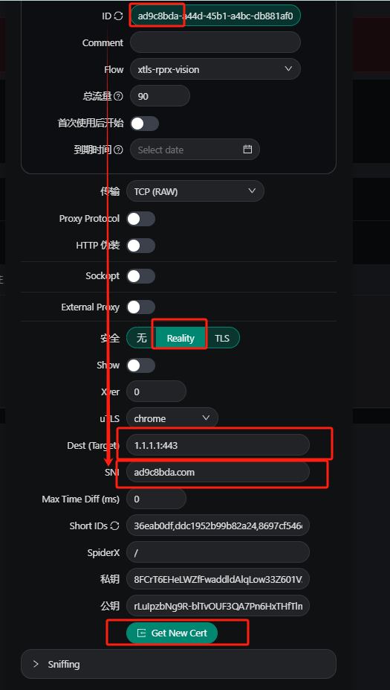
Task: Open the 传输 TCP (RAW) dropdown
Action: point(195,191)
